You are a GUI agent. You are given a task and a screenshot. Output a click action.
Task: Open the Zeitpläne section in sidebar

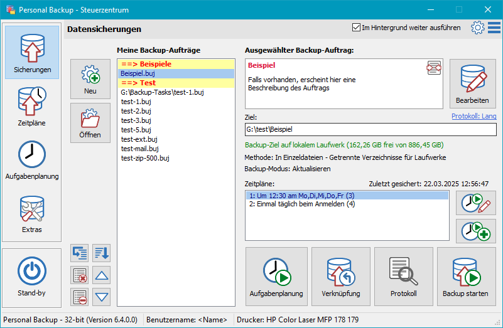click(32, 106)
